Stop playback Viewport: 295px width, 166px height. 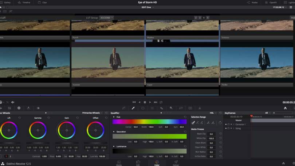point(145,102)
